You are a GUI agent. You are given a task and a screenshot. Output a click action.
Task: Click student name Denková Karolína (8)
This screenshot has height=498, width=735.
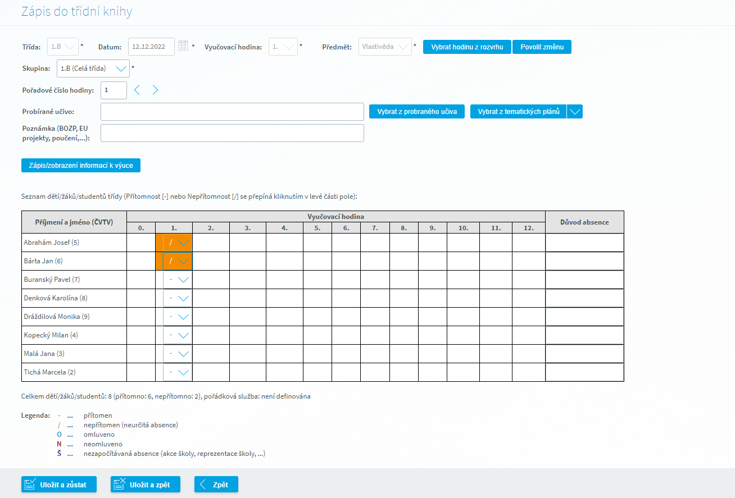pos(56,298)
